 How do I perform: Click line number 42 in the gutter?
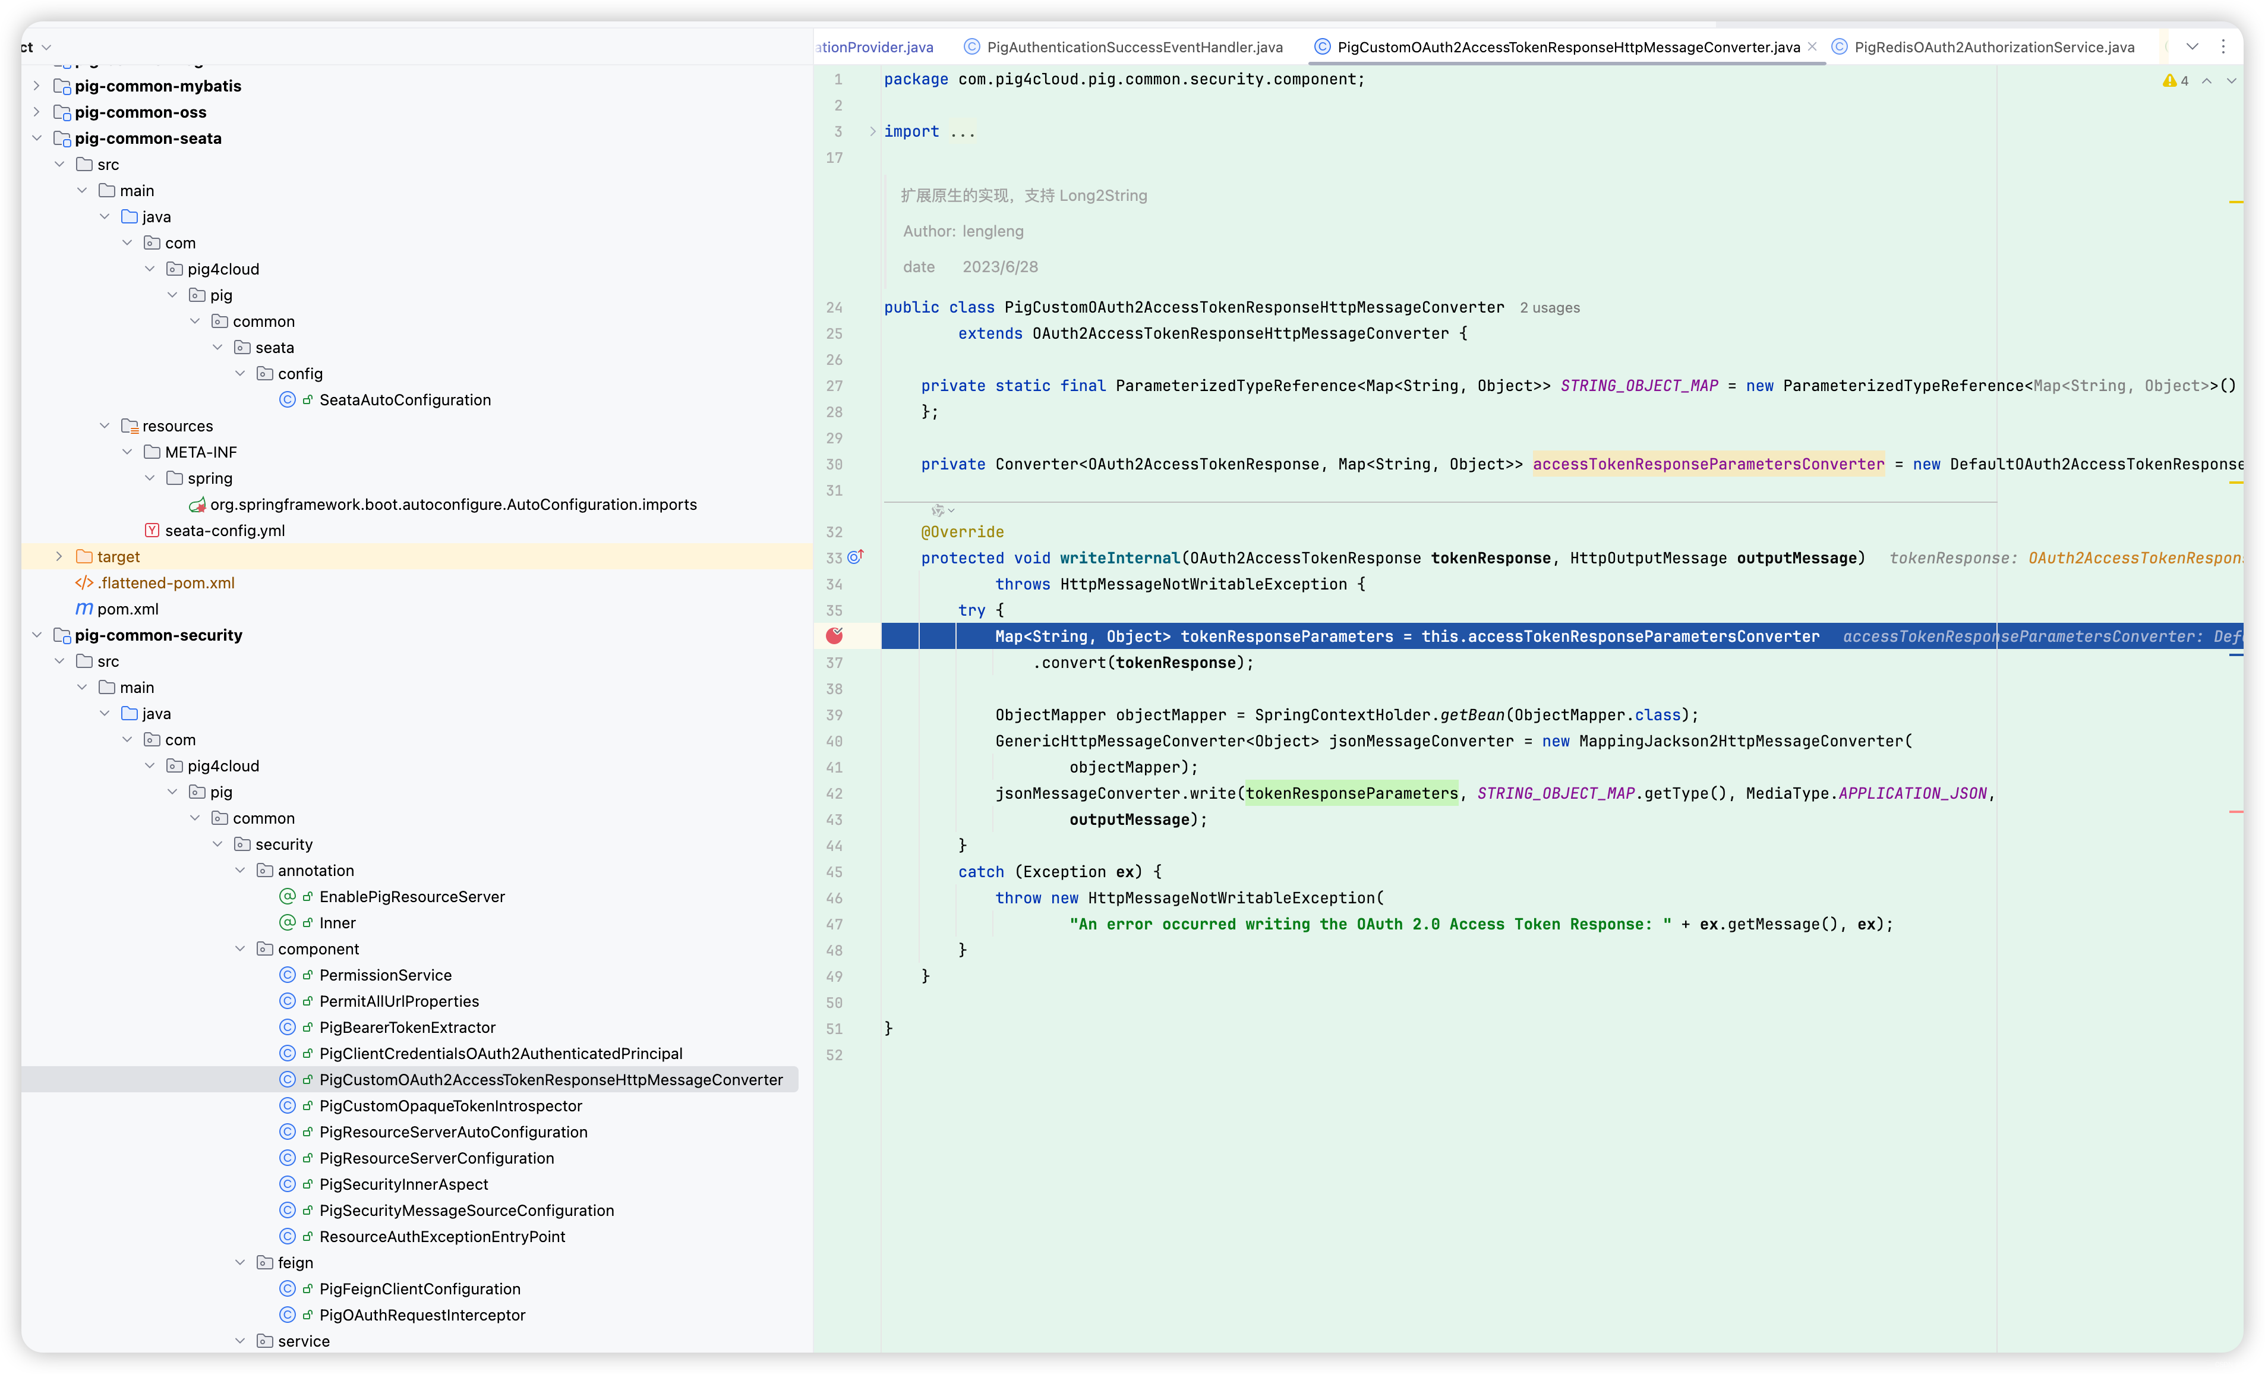[x=834, y=794]
